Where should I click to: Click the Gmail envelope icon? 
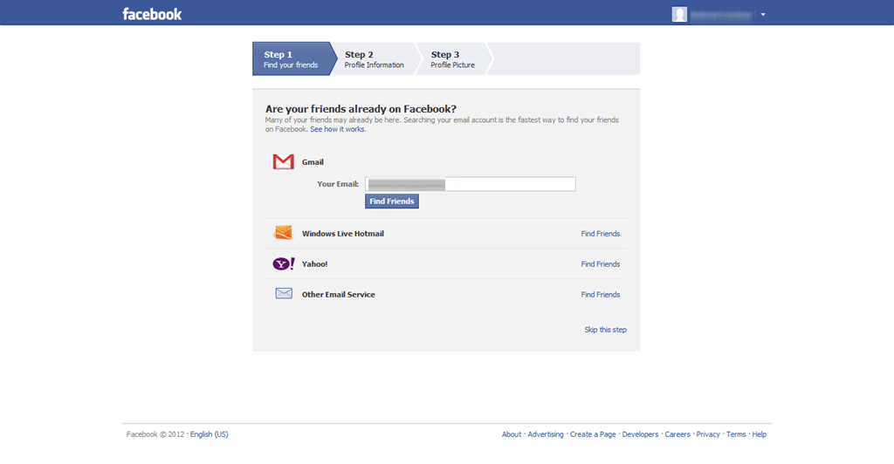(x=284, y=161)
